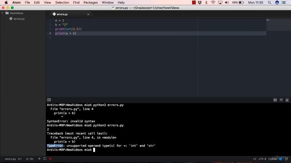Hide the terminal panel with down chevron
This screenshot has width=291, height=163.
(281, 100)
